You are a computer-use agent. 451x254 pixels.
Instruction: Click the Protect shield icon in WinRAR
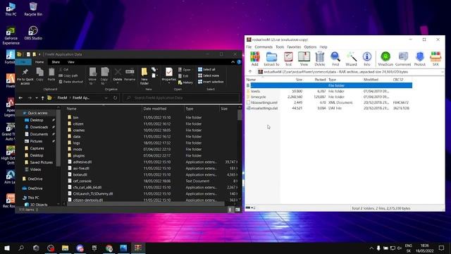(x=420, y=59)
